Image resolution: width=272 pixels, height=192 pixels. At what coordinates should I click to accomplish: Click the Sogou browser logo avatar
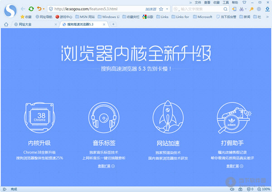pyautogui.click(x=10, y=11)
